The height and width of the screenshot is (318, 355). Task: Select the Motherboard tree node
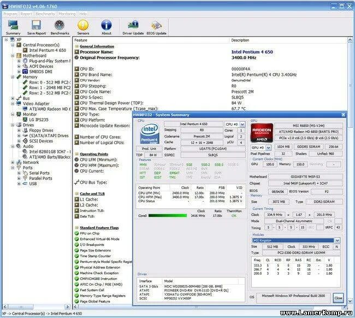pyautogui.click(x=34, y=56)
